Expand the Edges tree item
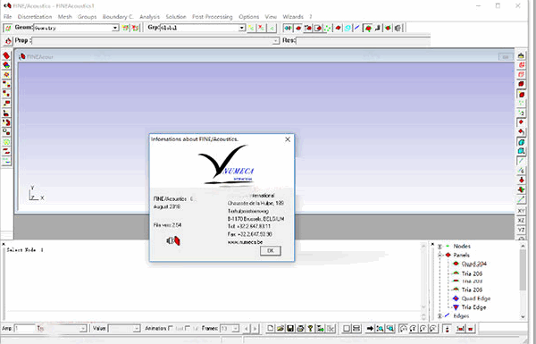 [x=440, y=316]
